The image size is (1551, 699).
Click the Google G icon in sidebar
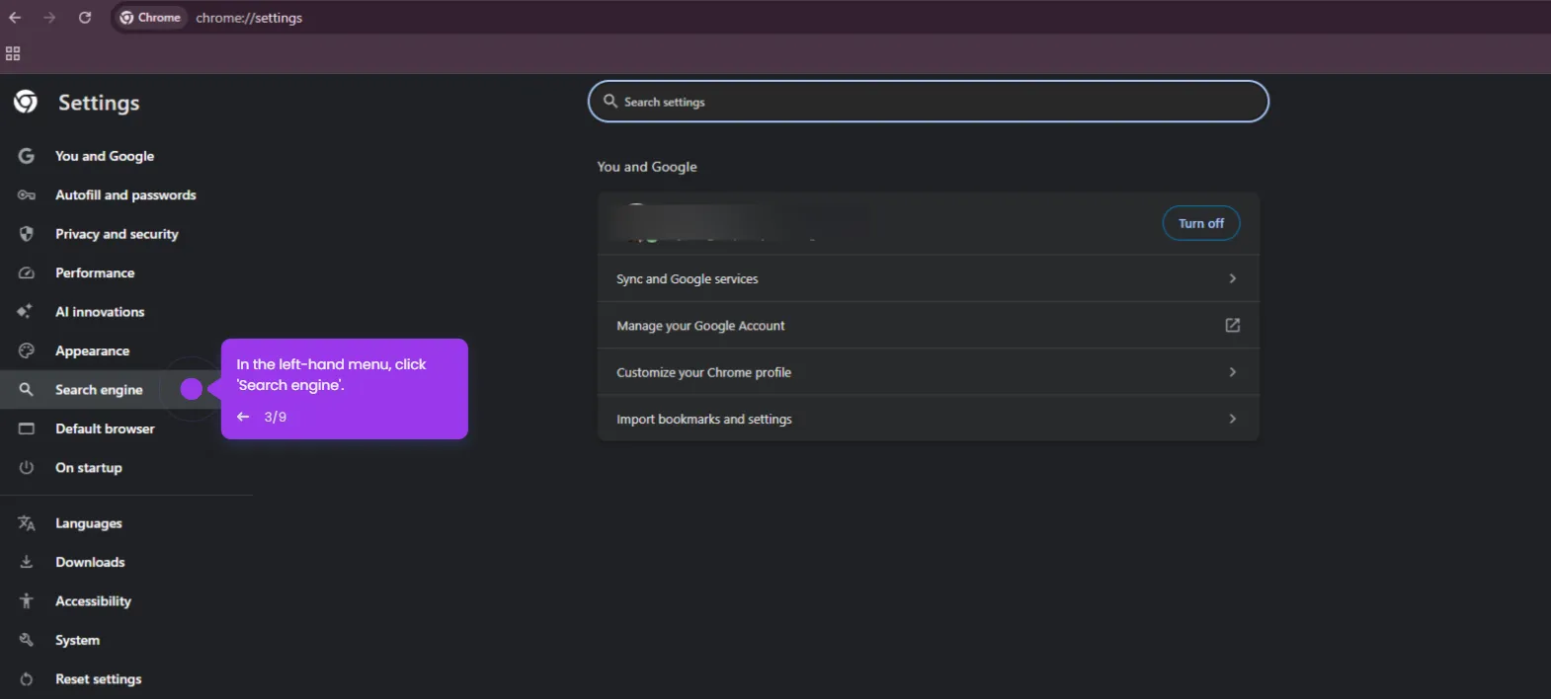coord(27,156)
